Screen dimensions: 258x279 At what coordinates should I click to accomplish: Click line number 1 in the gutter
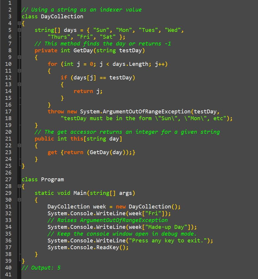[x=10, y=3]
